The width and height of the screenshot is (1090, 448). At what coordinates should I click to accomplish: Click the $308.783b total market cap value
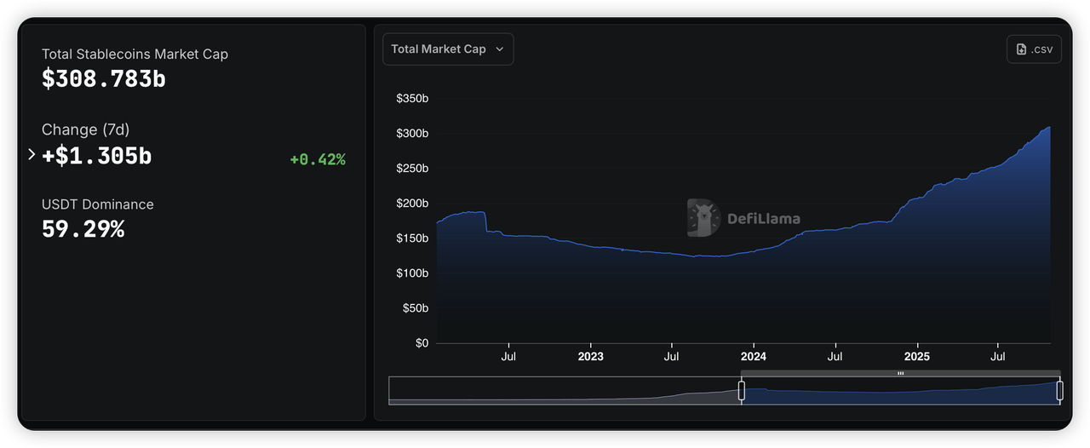(104, 79)
